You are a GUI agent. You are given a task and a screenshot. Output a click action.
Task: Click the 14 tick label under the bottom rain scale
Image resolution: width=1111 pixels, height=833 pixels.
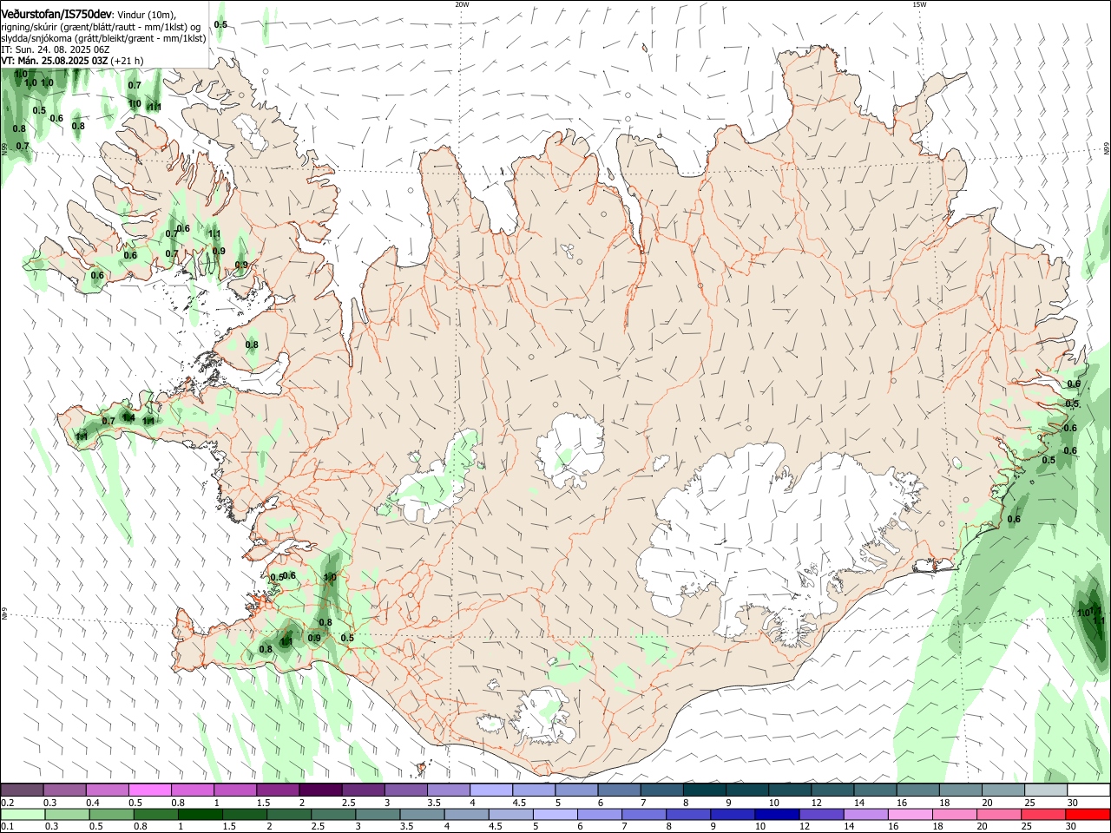pyautogui.click(x=849, y=827)
